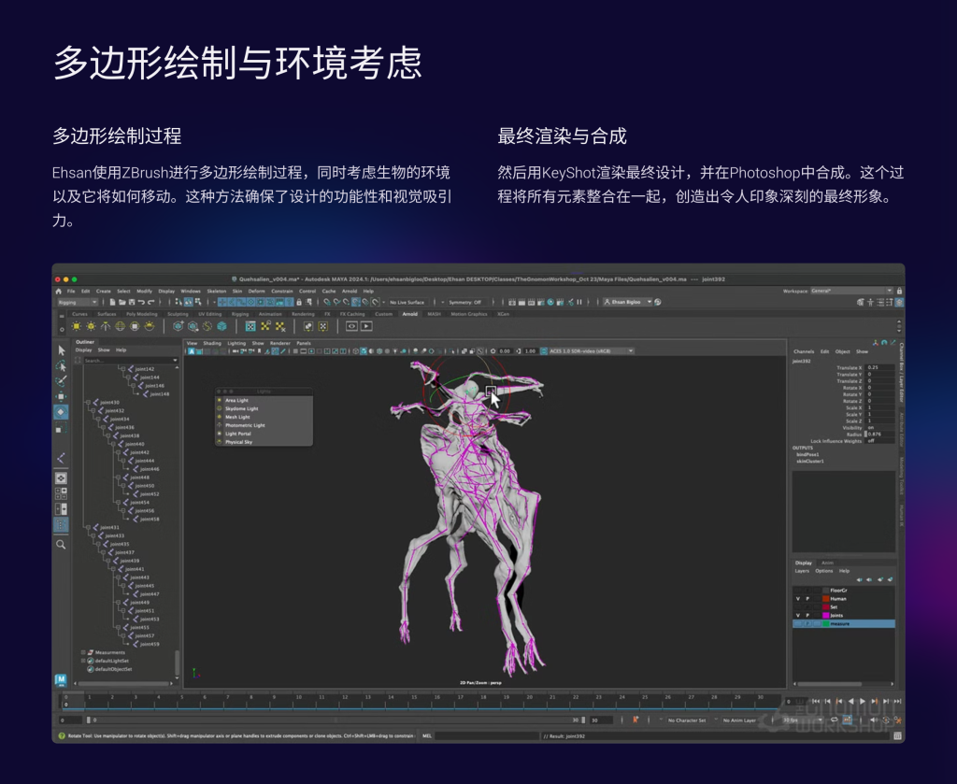Open the Skeleton menu
The image size is (957, 784).
pyautogui.click(x=217, y=292)
